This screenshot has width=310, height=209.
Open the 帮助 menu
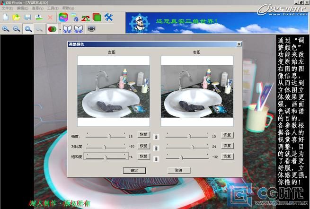click(x=68, y=8)
